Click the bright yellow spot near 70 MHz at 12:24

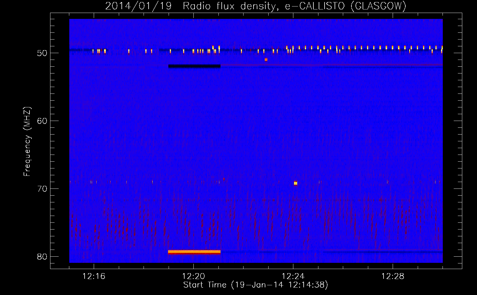[295, 183]
